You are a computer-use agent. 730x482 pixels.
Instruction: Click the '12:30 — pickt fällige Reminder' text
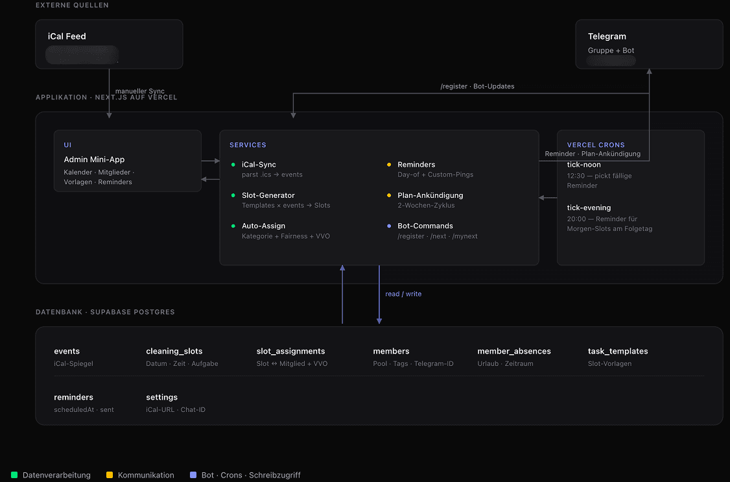click(599, 181)
